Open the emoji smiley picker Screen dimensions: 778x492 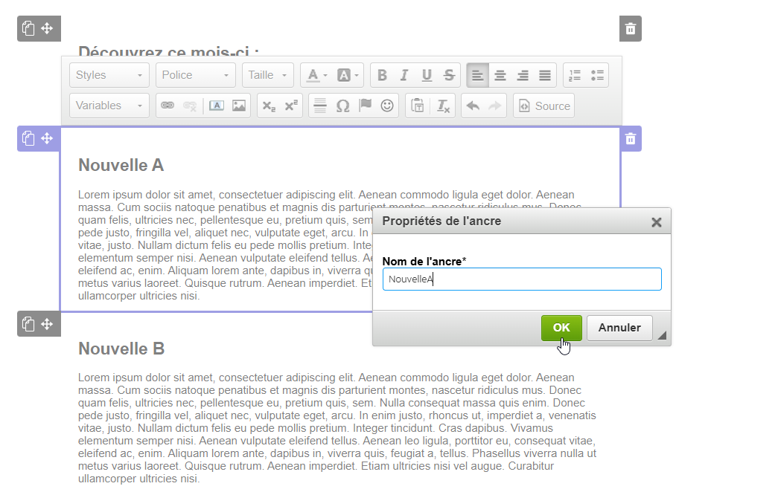tap(387, 106)
